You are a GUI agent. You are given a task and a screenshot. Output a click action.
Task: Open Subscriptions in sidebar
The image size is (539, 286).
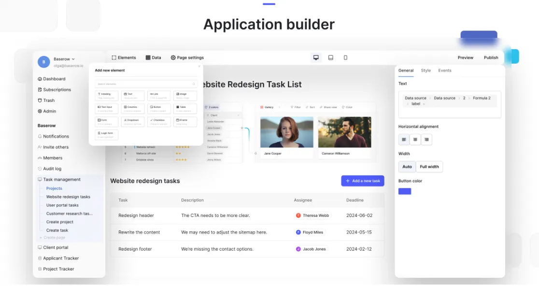pos(54,90)
